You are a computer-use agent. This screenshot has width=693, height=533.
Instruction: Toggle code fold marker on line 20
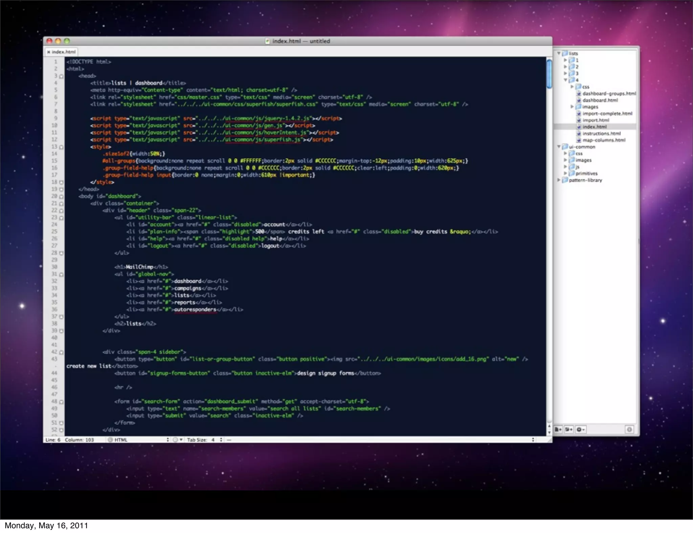(61, 196)
